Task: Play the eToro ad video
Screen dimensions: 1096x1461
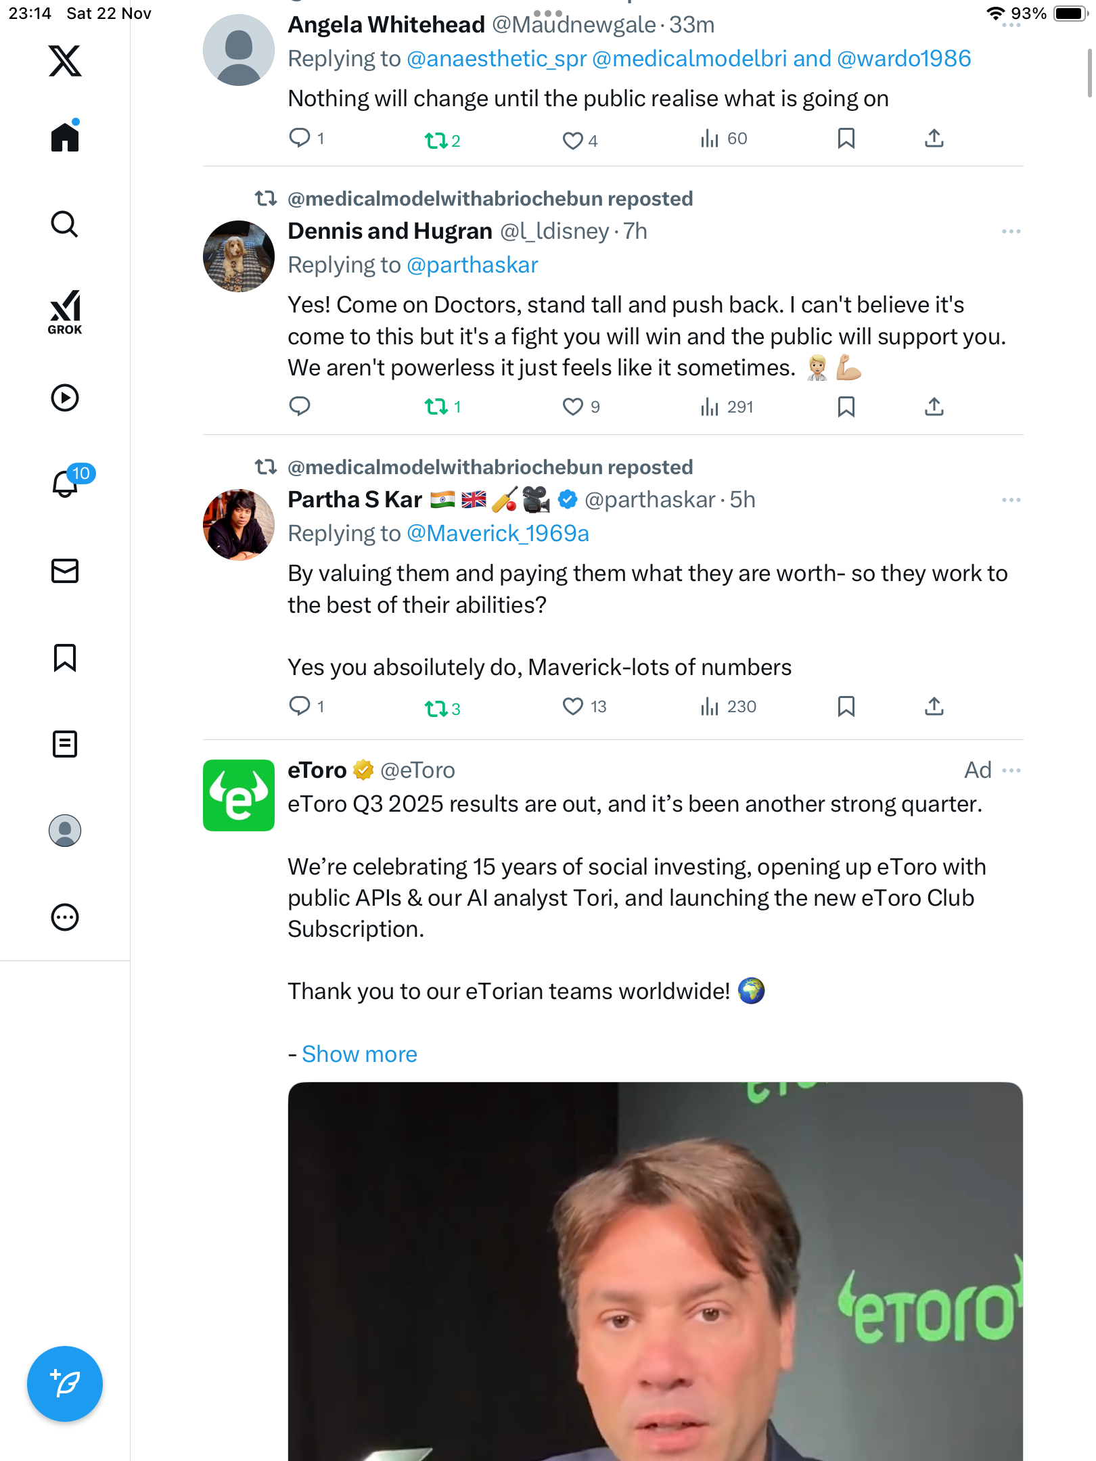Action: tap(655, 1272)
